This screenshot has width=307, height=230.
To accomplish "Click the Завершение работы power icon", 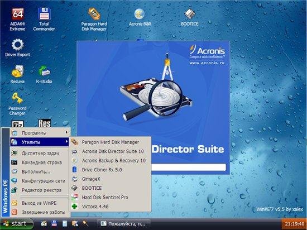I will tap(15, 212).
